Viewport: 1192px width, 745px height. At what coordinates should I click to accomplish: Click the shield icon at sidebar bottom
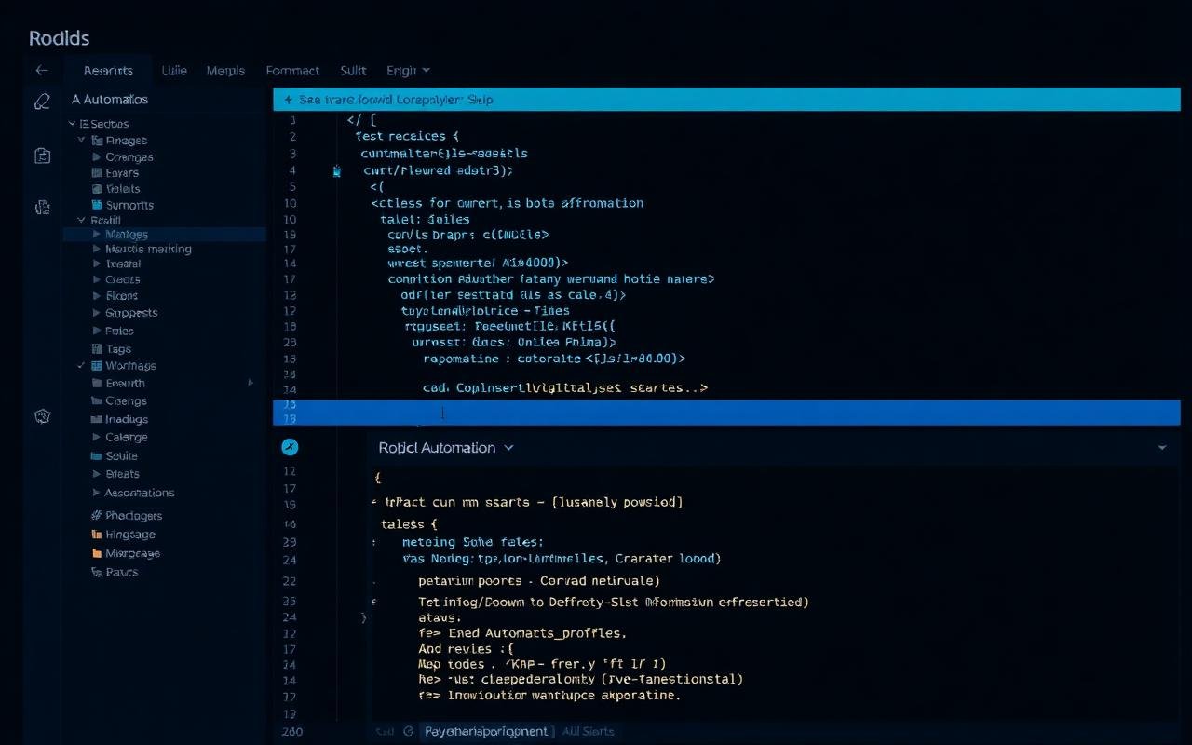(42, 416)
